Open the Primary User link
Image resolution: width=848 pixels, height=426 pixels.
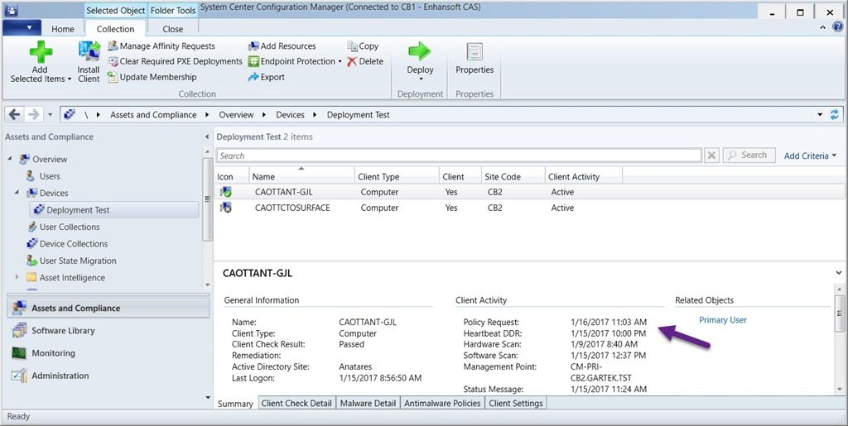[722, 319]
